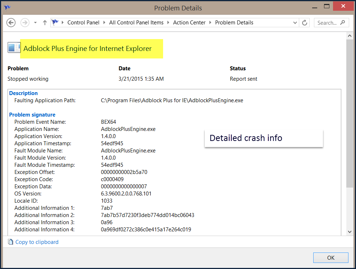Click the clipboard copy icon
The width and height of the screenshot is (356, 269).
(x=10, y=242)
